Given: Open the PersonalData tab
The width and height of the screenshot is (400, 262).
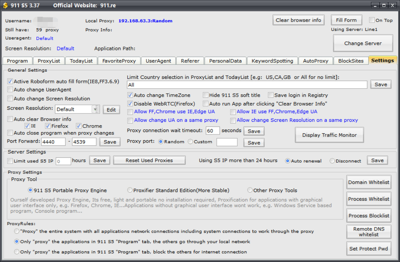Looking at the screenshot, I should point(225,61).
